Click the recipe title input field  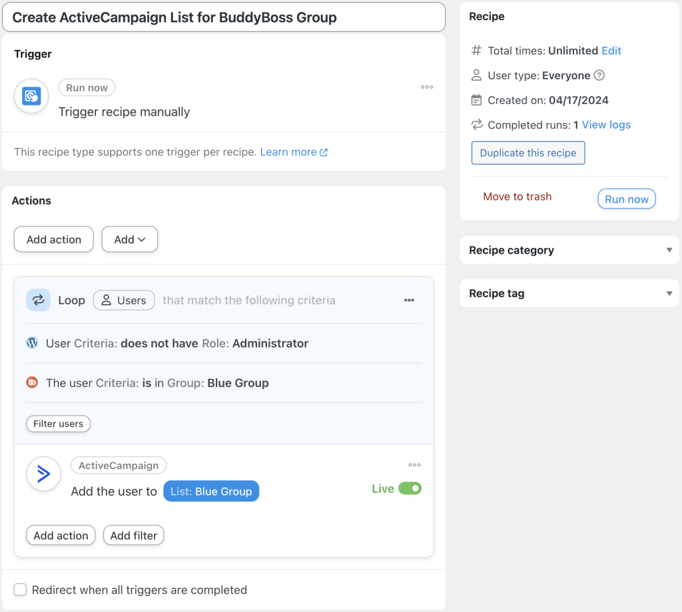point(224,17)
